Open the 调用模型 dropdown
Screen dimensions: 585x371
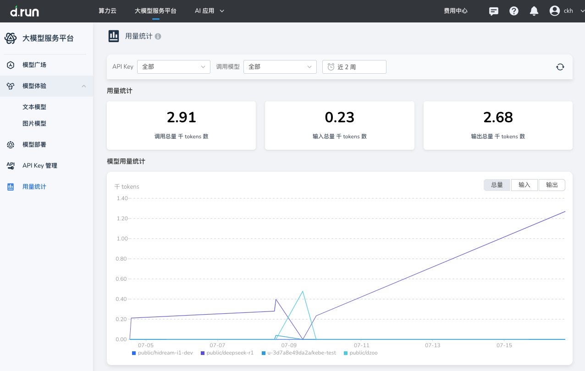(280, 67)
